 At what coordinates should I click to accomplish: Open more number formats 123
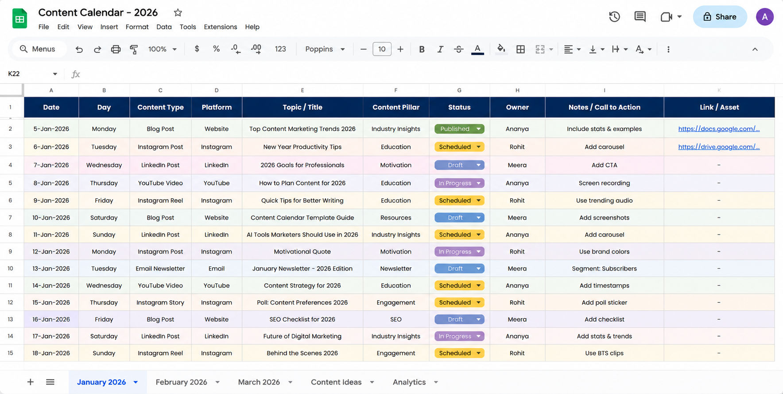(280, 49)
